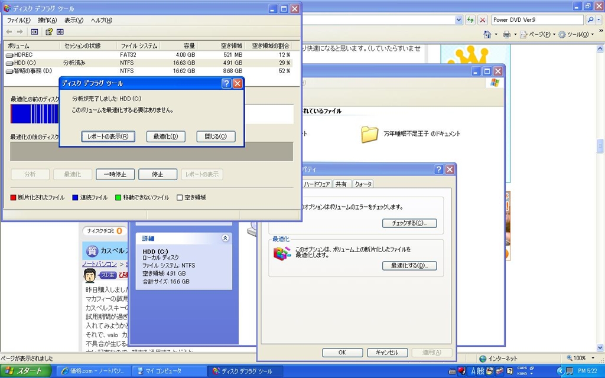The width and height of the screenshot is (605, 378).
Task: Click the 一時停止 button
Action: 115,174
